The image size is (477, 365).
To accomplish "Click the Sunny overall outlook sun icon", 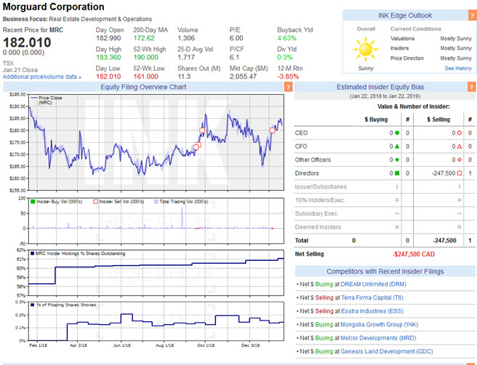I will coord(365,49).
